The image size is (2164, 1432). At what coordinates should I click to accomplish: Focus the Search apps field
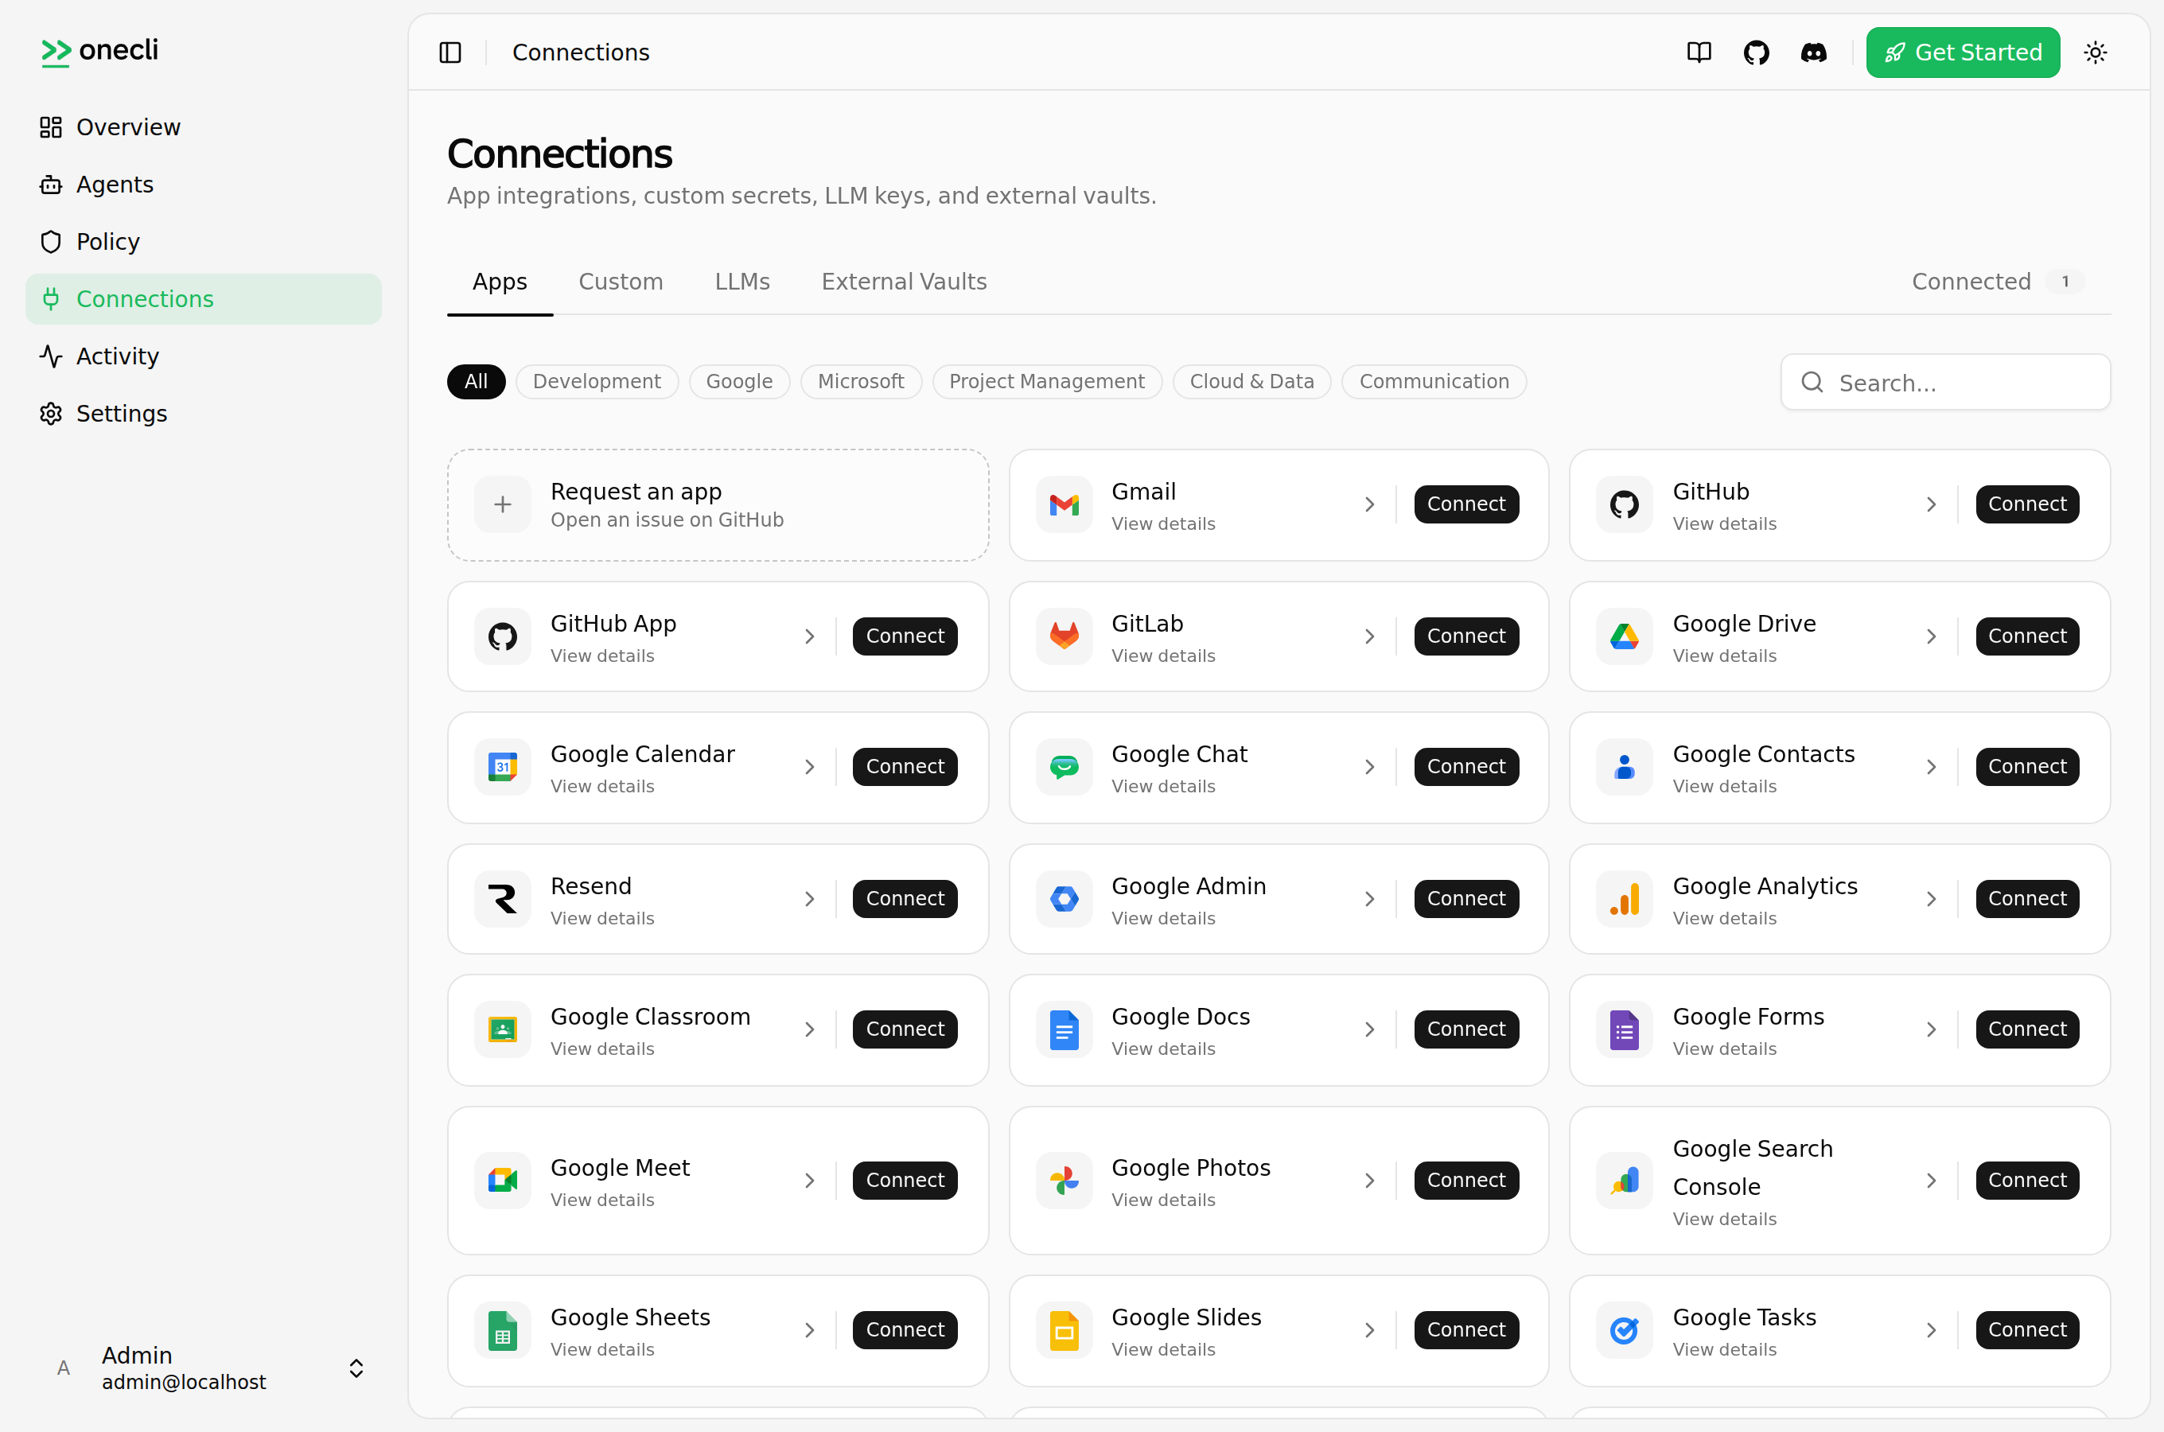coord(1945,382)
